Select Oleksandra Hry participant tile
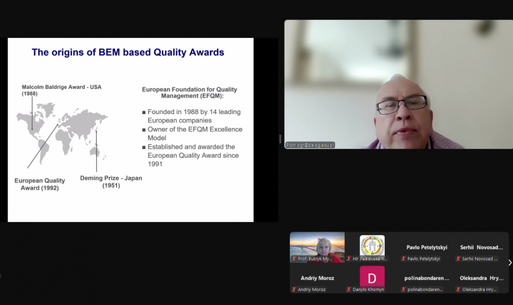The image size is (513, 305). tap(481, 278)
